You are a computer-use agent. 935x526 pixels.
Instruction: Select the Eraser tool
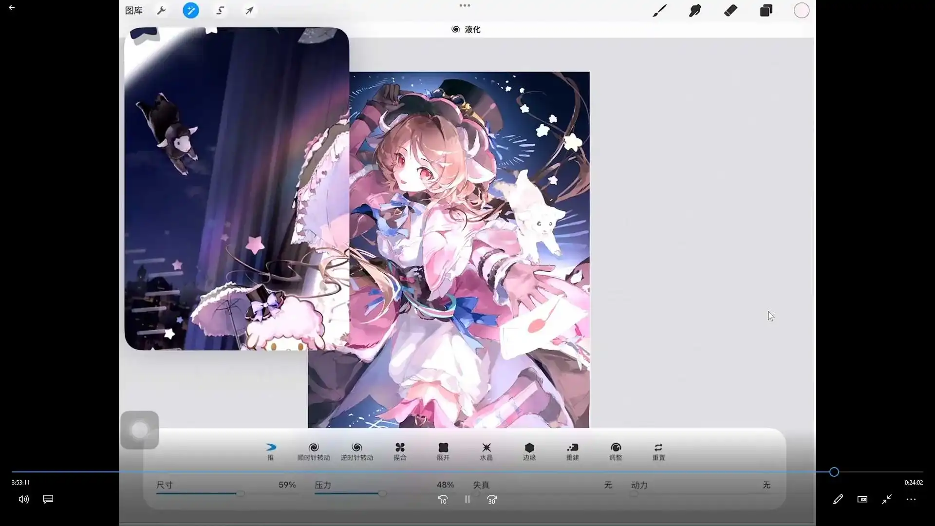[730, 10]
